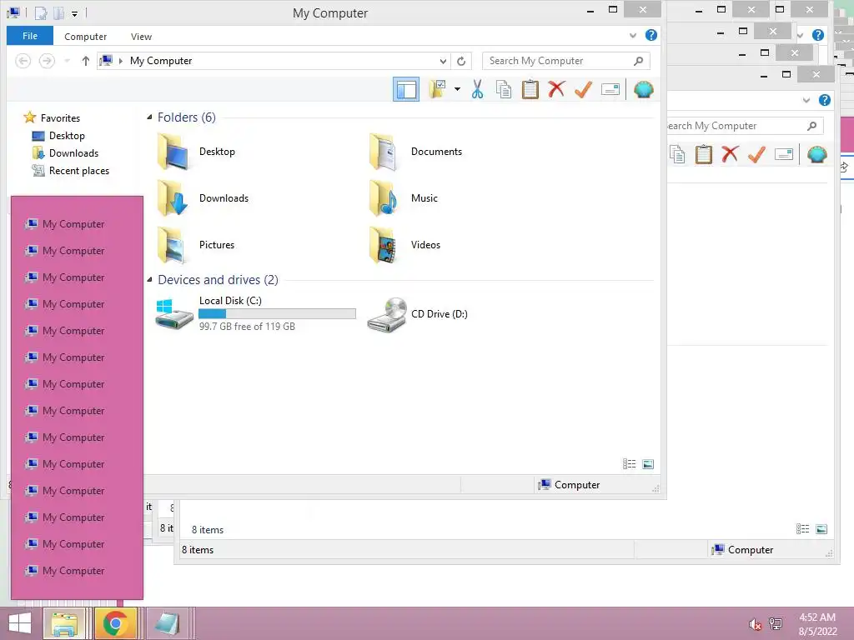Go up one level with Up arrow
Image resolution: width=854 pixels, height=640 pixels.
tap(86, 61)
